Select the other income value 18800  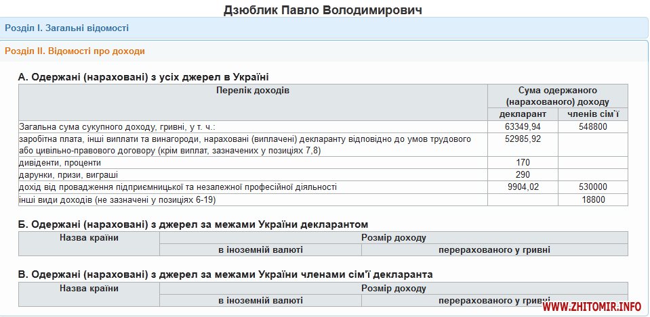[x=592, y=199]
